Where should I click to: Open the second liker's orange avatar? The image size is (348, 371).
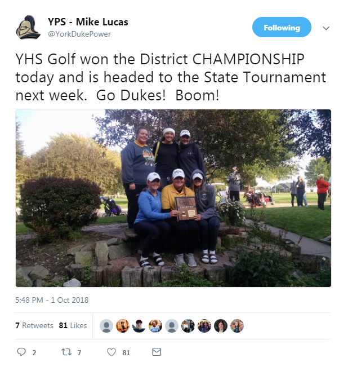pyautogui.click(x=123, y=326)
